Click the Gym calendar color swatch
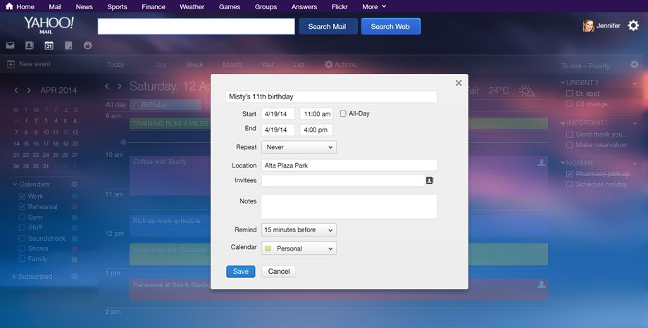The height and width of the screenshot is (328, 648). (75, 217)
